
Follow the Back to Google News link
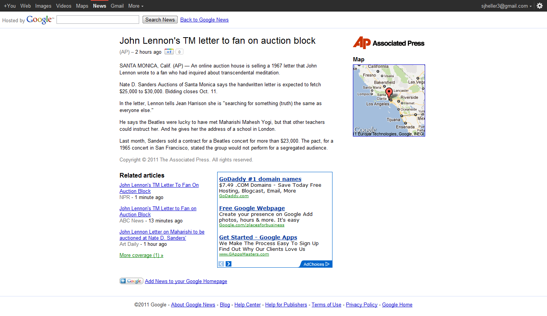click(x=205, y=20)
